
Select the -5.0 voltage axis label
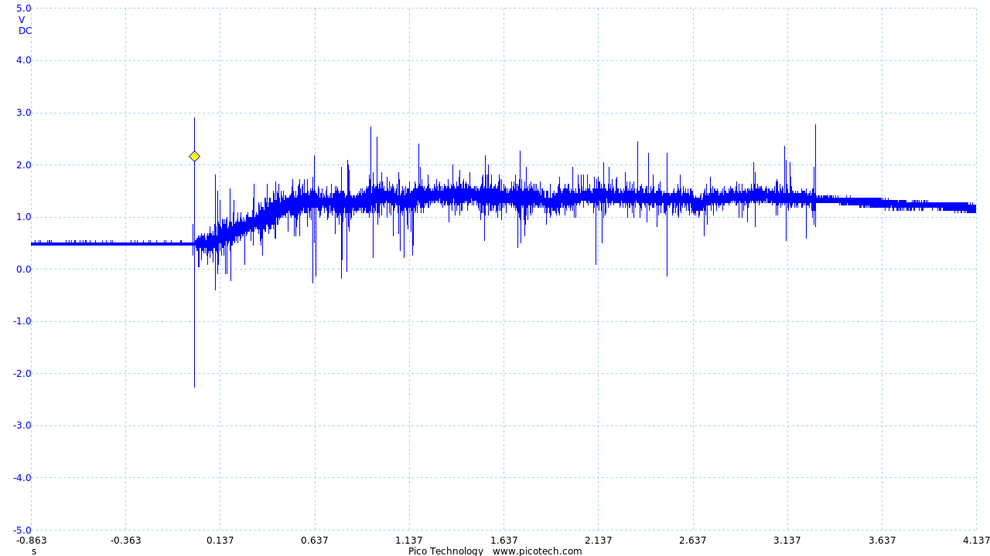tap(22, 530)
